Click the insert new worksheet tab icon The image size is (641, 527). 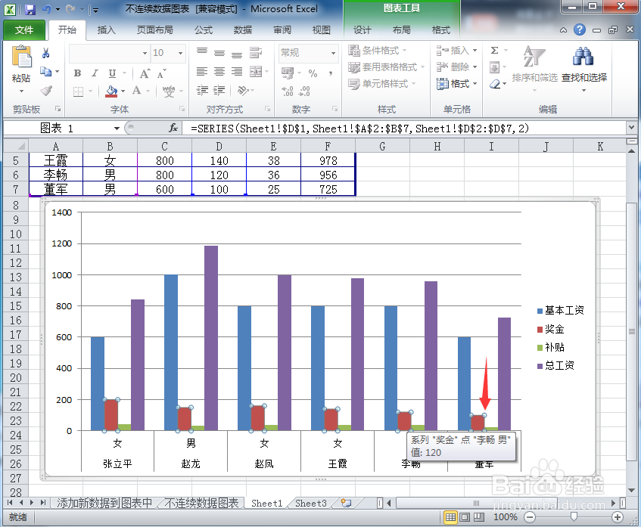coord(347,503)
